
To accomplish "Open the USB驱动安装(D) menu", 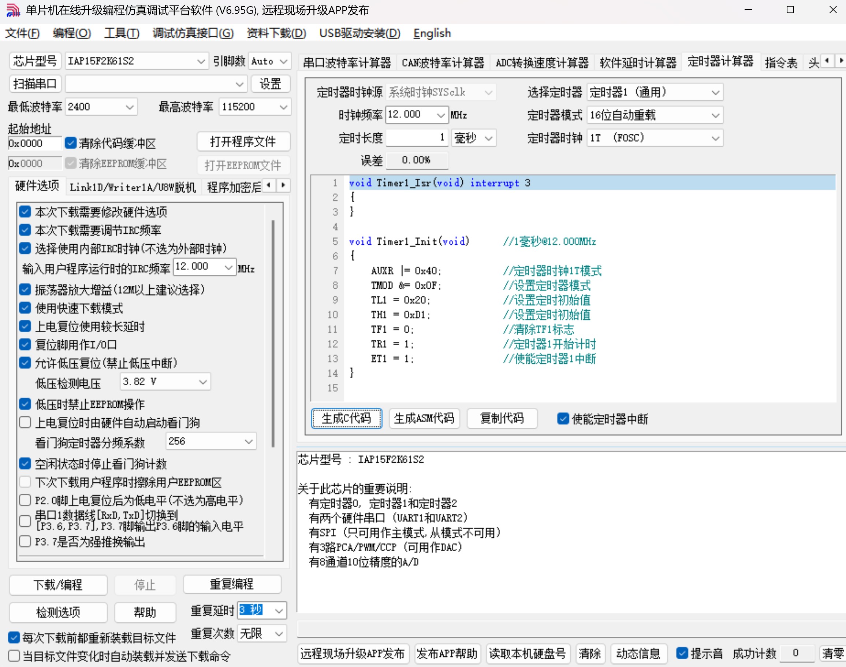I will [x=360, y=33].
